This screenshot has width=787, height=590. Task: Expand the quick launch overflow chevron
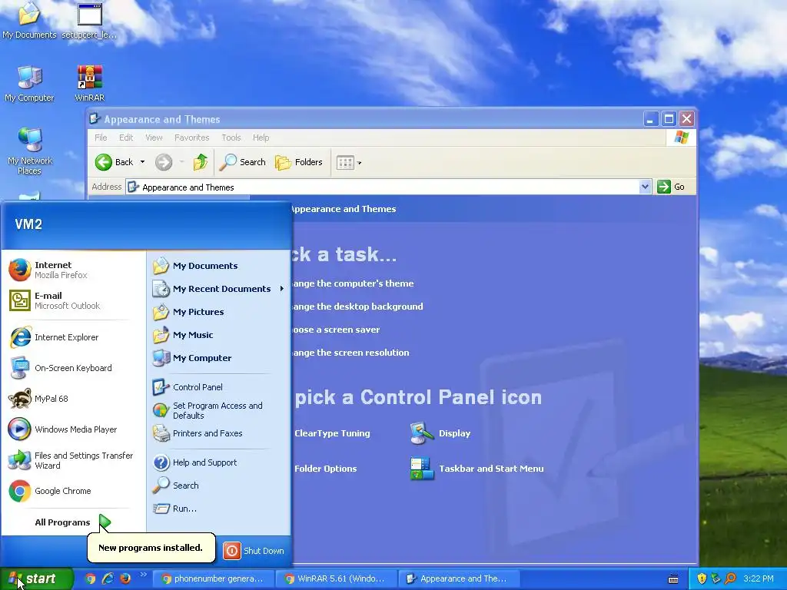click(143, 575)
